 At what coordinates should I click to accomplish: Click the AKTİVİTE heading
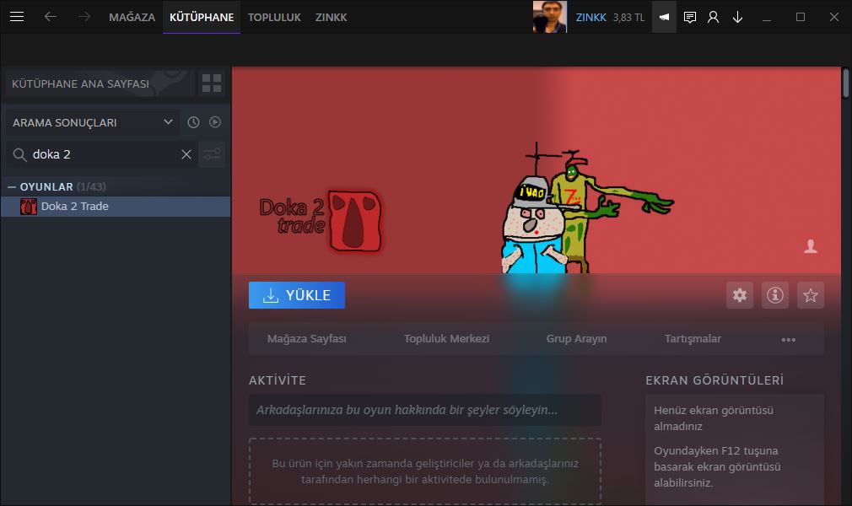(x=278, y=380)
